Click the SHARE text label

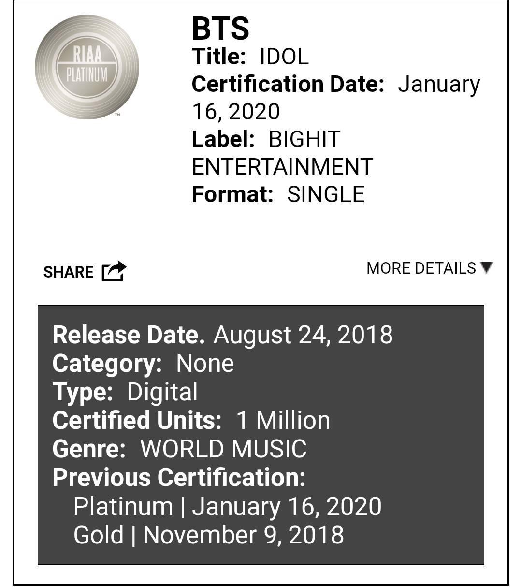(69, 272)
